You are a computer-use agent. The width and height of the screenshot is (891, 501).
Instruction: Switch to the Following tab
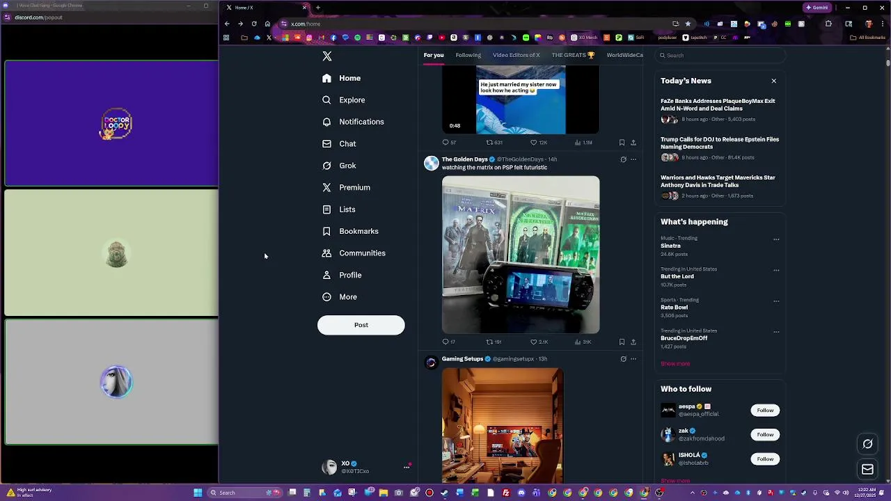(x=468, y=55)
